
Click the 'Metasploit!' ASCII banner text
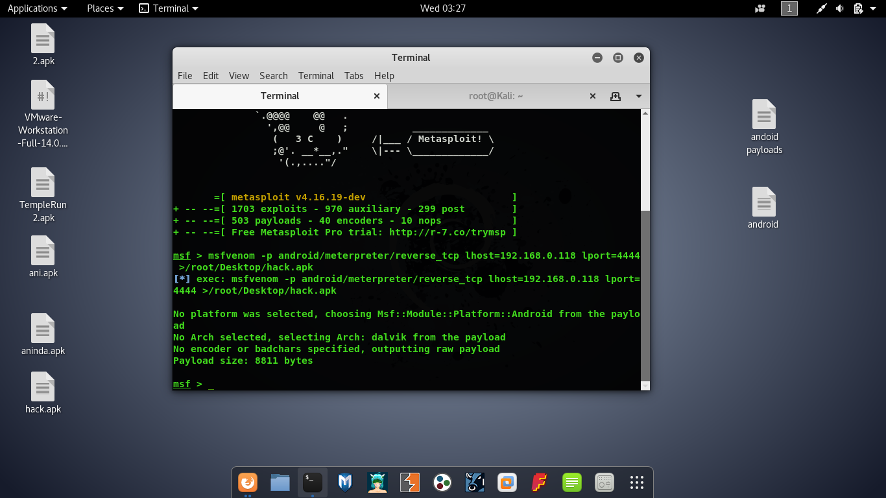click(449, 139)
